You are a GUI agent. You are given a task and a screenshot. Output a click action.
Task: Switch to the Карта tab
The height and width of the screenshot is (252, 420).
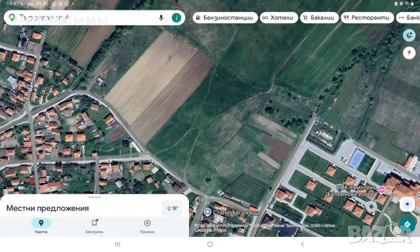click(x=41, y=226)
